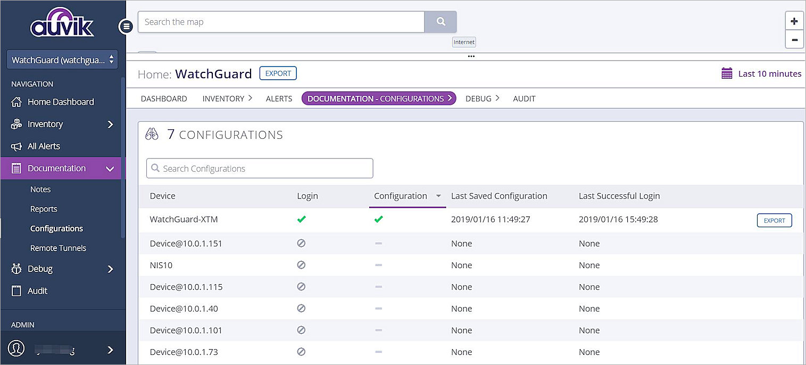Image resolution: width=806 pixels, height=365 pixels.
Task: Open the calendar time range icon
Action: click(x=727, y=73)
